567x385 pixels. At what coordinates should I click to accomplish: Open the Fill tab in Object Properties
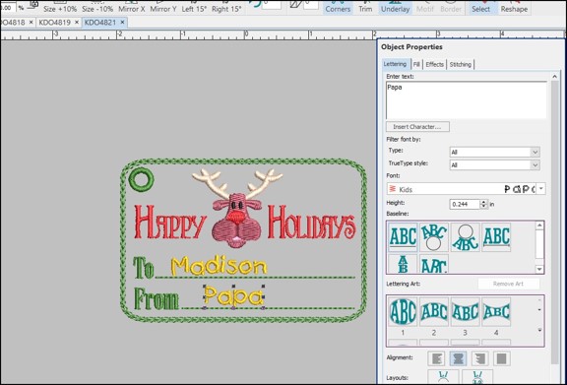416,64
